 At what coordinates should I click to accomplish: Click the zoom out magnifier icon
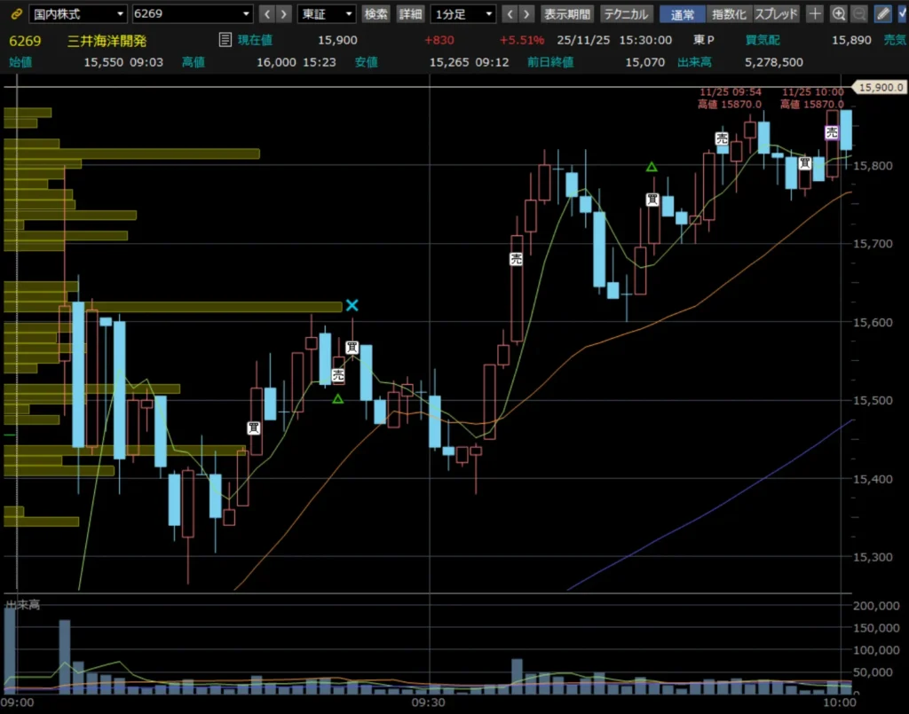pyautogui.click(x=858, y=14)
